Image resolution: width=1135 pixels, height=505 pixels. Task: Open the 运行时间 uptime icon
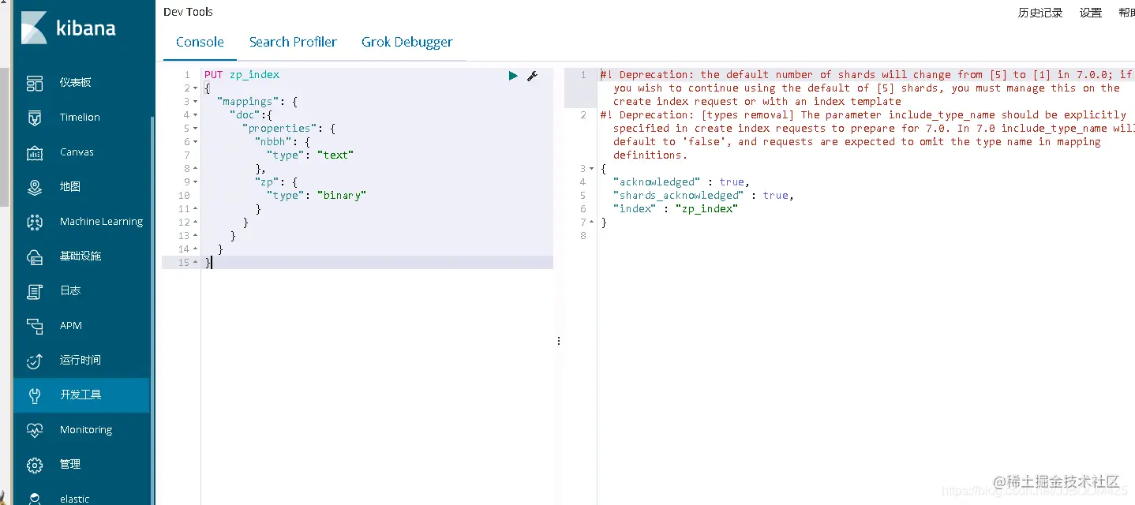[x=35, y=361]
